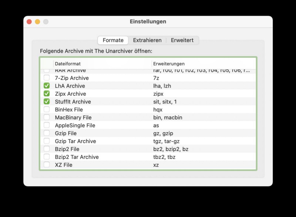Check the XZ File checkbox
Image resolution: width=296 pixels, height=217 pixels.
click(x=47, y=165)
